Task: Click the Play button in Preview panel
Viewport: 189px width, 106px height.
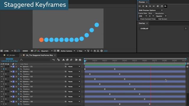Action: 146,6
